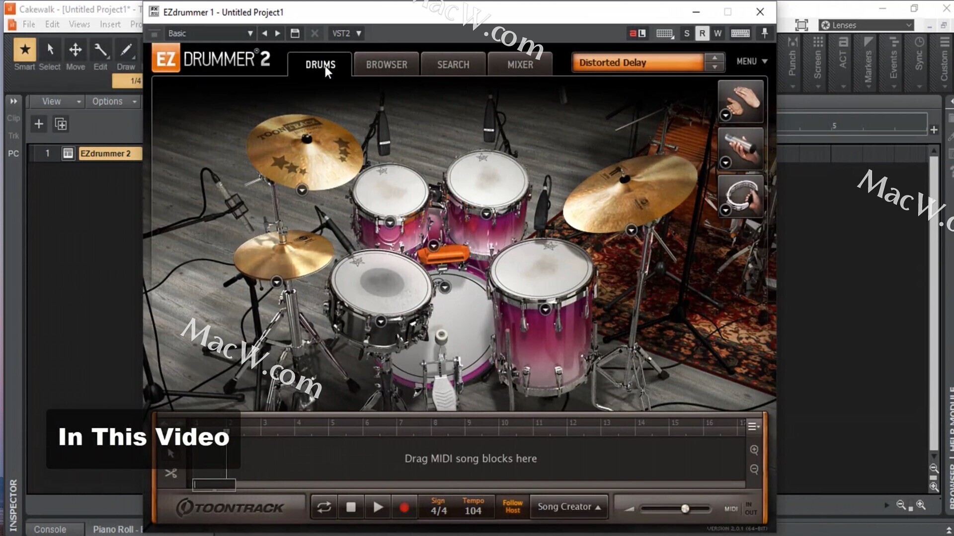Open the Insert menu in Cakewalk
The width and height of the screenshot is (954, 536).
(110, 24)
